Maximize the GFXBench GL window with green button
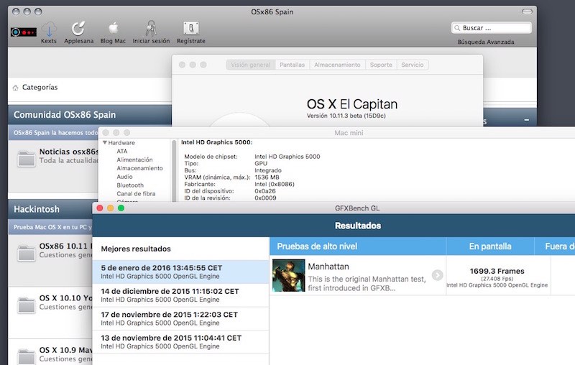Screen dimensions: 575x365 point(121,208)
